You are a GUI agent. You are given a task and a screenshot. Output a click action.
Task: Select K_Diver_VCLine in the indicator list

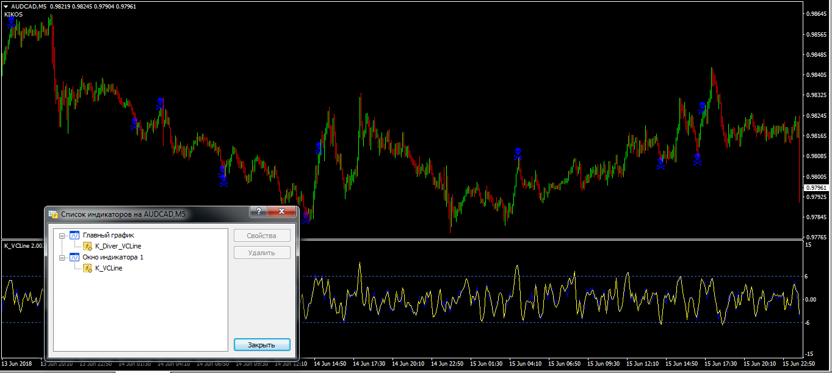118,246
